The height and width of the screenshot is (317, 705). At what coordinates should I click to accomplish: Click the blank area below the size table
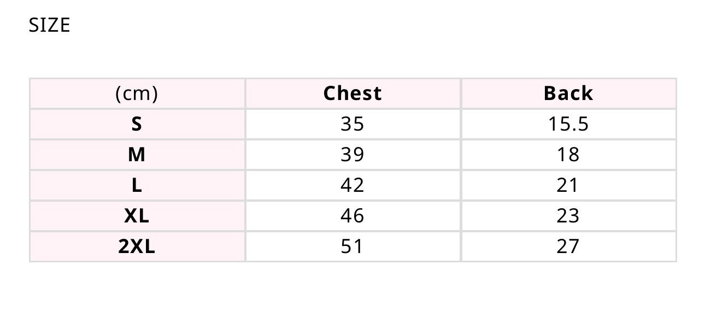tap(352, 290)
